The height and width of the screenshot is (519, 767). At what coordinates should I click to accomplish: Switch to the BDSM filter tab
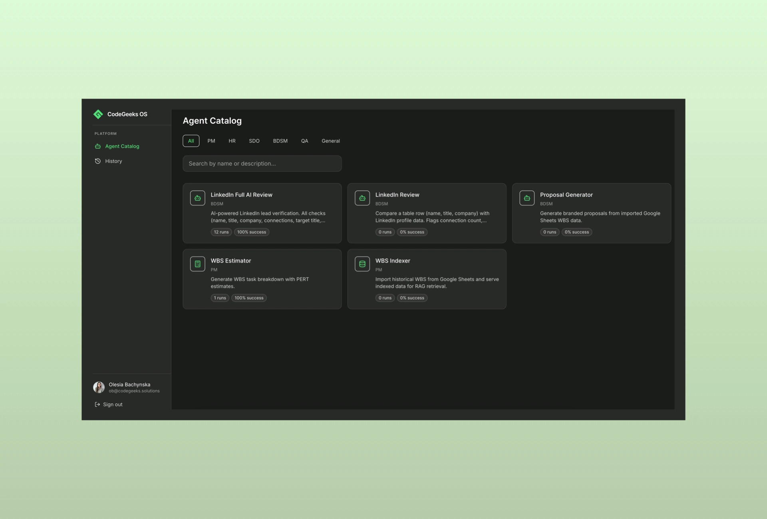click(280, 141)
